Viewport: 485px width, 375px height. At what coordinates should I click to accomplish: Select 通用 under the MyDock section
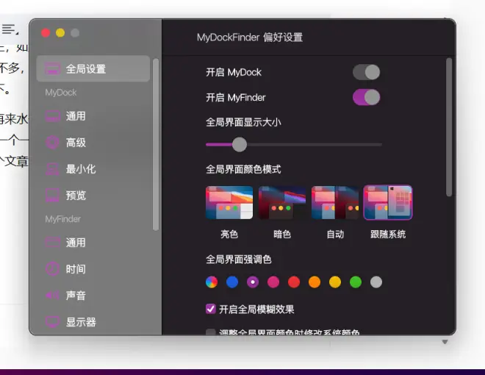[76, 116]
